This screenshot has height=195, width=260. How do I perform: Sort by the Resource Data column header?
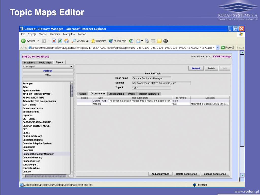point(140,98)
